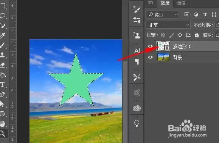Open the Creative Cloud Libraries panel icon
The image size is (219, 143).
tap(137, 108)
